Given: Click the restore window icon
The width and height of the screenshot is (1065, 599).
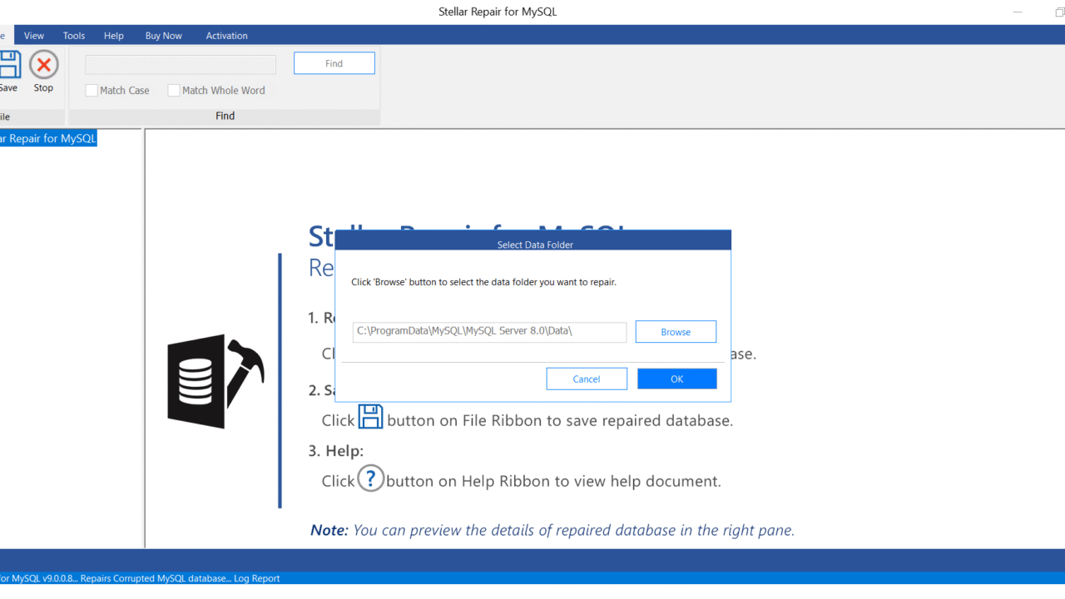Looking at the screenshot, I should pos(1059,12).
